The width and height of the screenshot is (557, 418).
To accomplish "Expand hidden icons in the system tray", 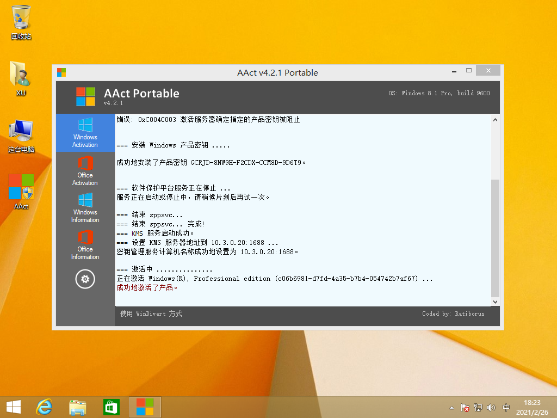I will [451, 407].
